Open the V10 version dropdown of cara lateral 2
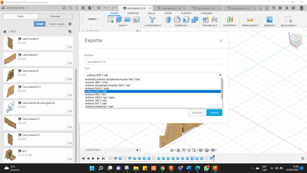Viewport: 307px width, 173px height. (x=69, y=79)
